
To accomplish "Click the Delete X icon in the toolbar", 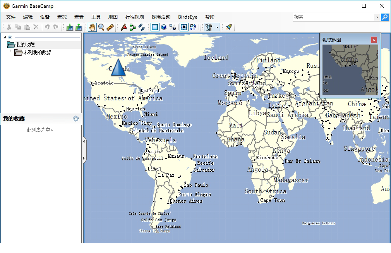I will click(36, 27).
